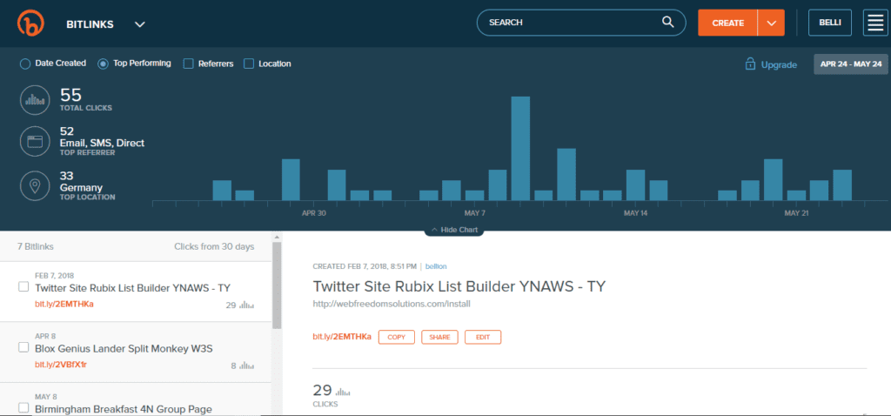Click the 7 Bitlinks count label
891x416 pixels.
pos(35,246)
